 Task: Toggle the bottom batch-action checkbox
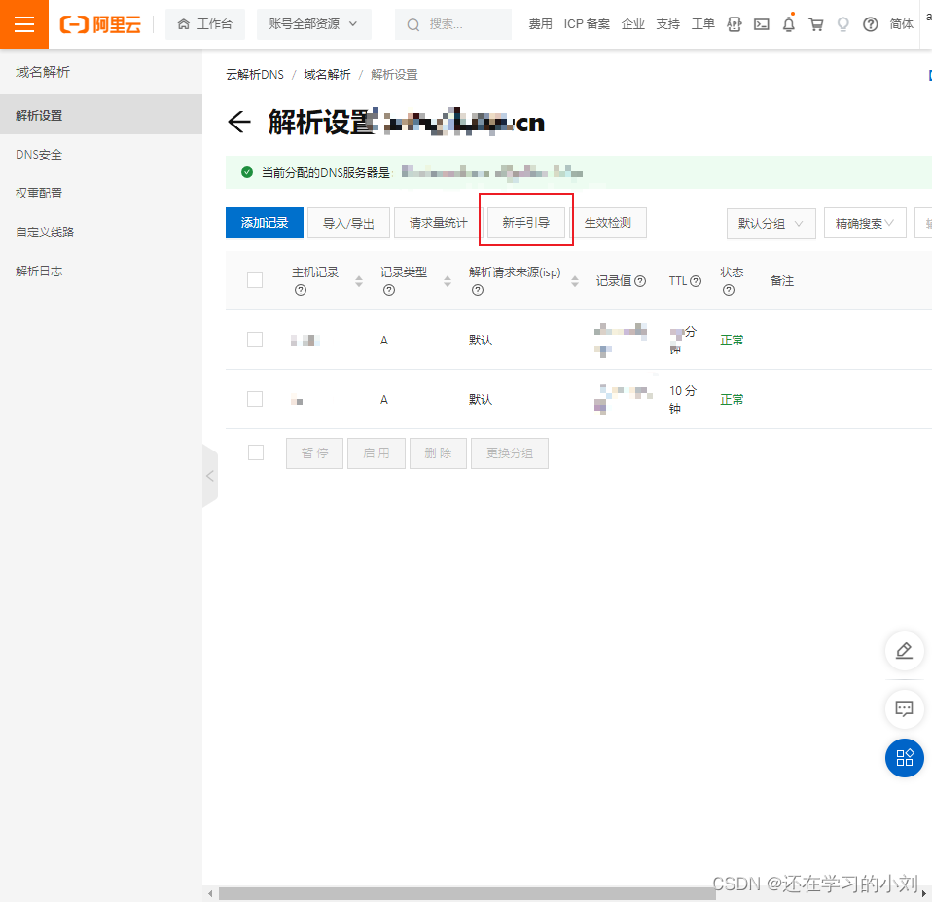[x=256, y=452]
